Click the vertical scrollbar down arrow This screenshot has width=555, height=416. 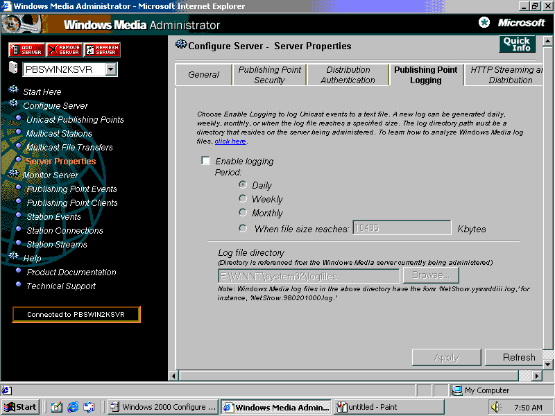547,364
